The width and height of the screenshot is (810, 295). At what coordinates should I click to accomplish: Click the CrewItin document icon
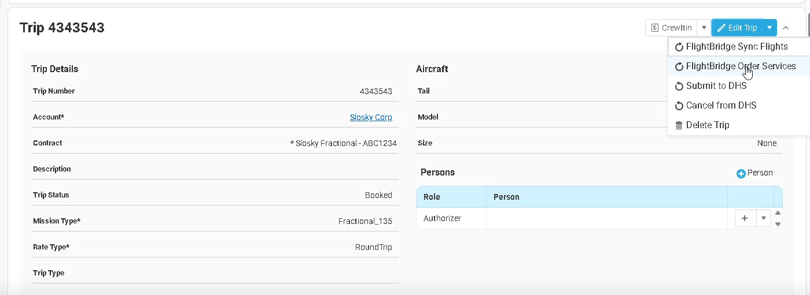[x=655, y=28]
